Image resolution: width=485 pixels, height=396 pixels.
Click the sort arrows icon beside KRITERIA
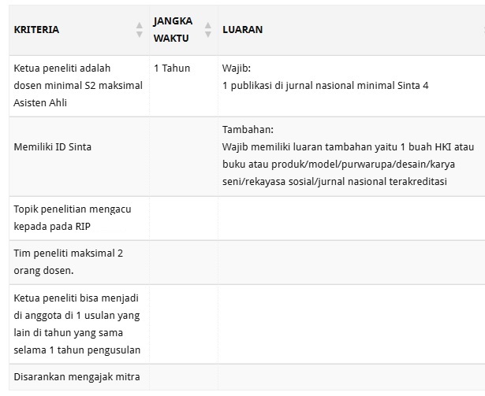tap(140, 30)
